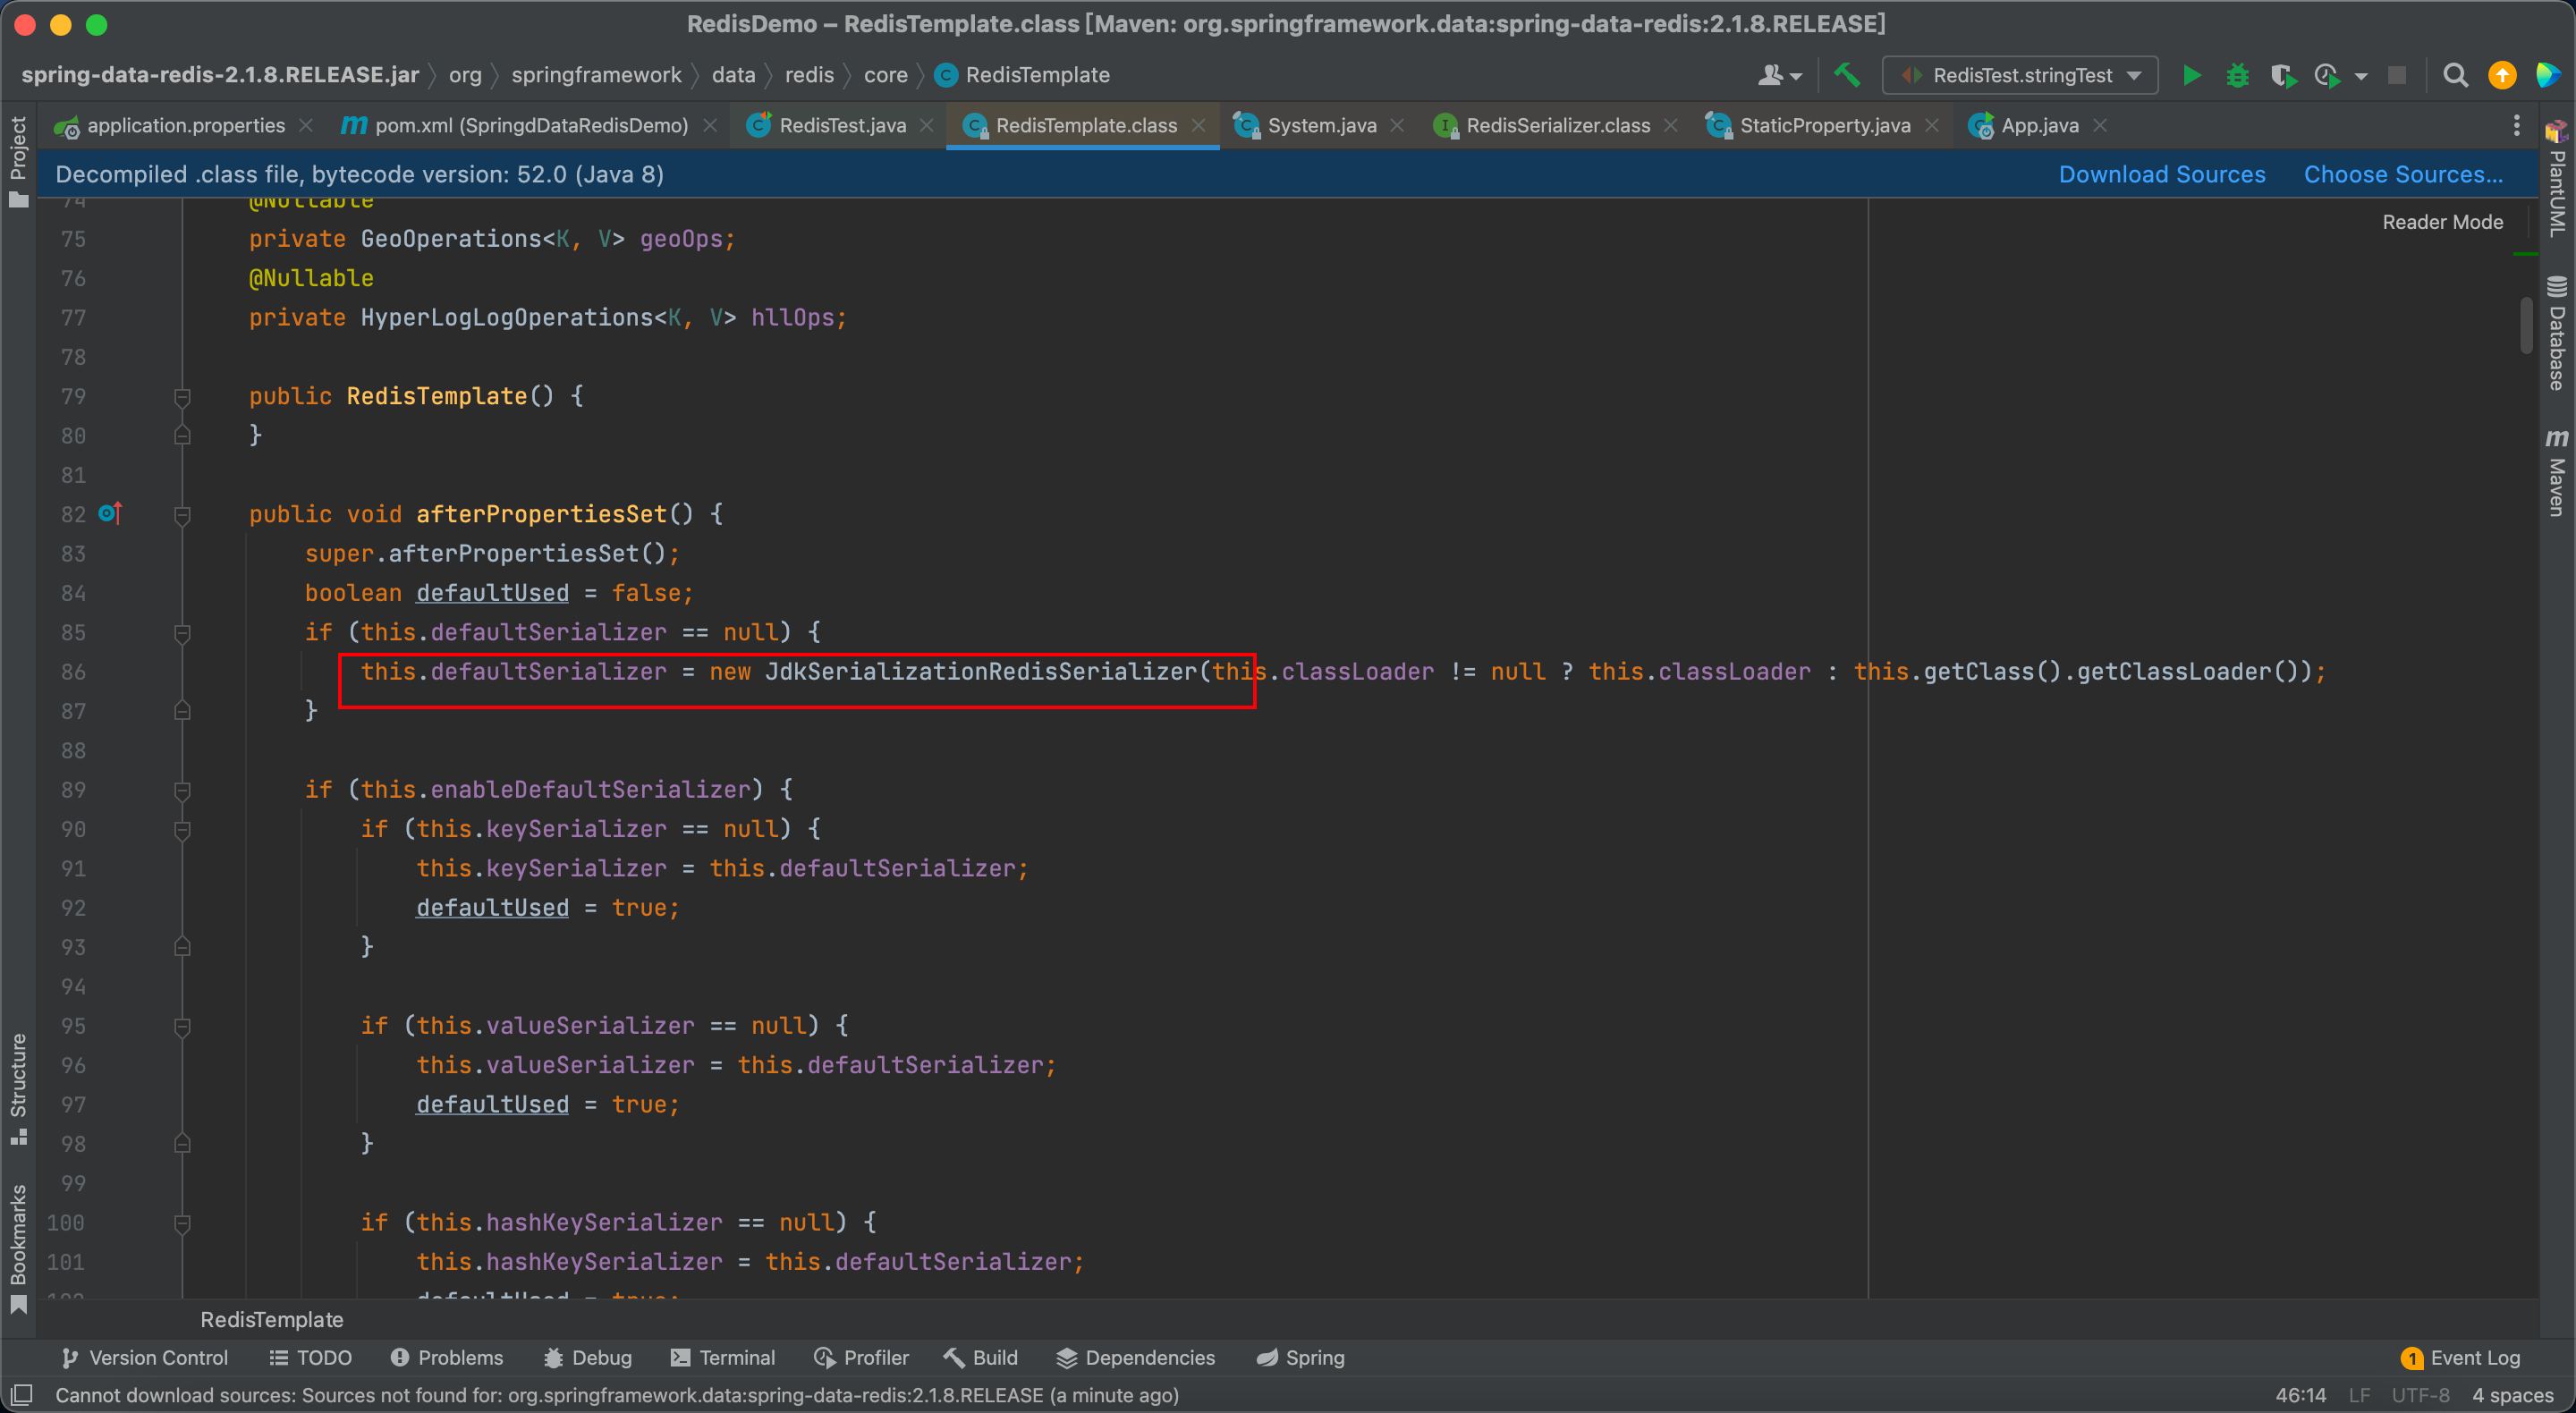Click the Download Sources link
Image resolution: width=2576 pixels, height=1413 pixels.
point(2162,175)
